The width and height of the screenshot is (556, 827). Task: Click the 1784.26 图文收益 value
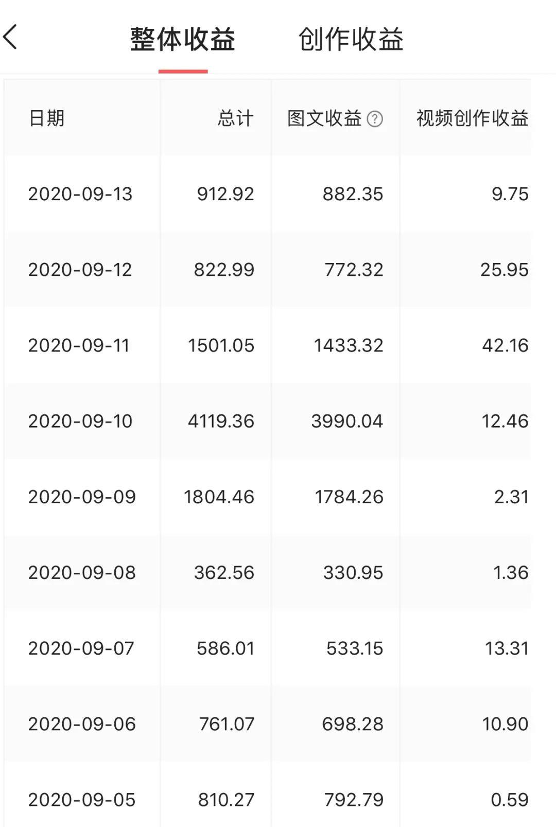tap(349, 497)
